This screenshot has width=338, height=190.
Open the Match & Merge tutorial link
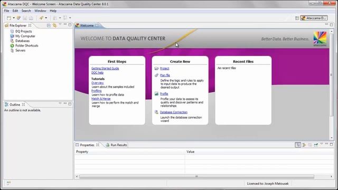pos(101,99)
